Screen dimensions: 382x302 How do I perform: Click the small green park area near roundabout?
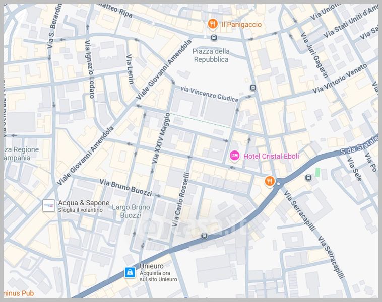click(x=317, y=172)
